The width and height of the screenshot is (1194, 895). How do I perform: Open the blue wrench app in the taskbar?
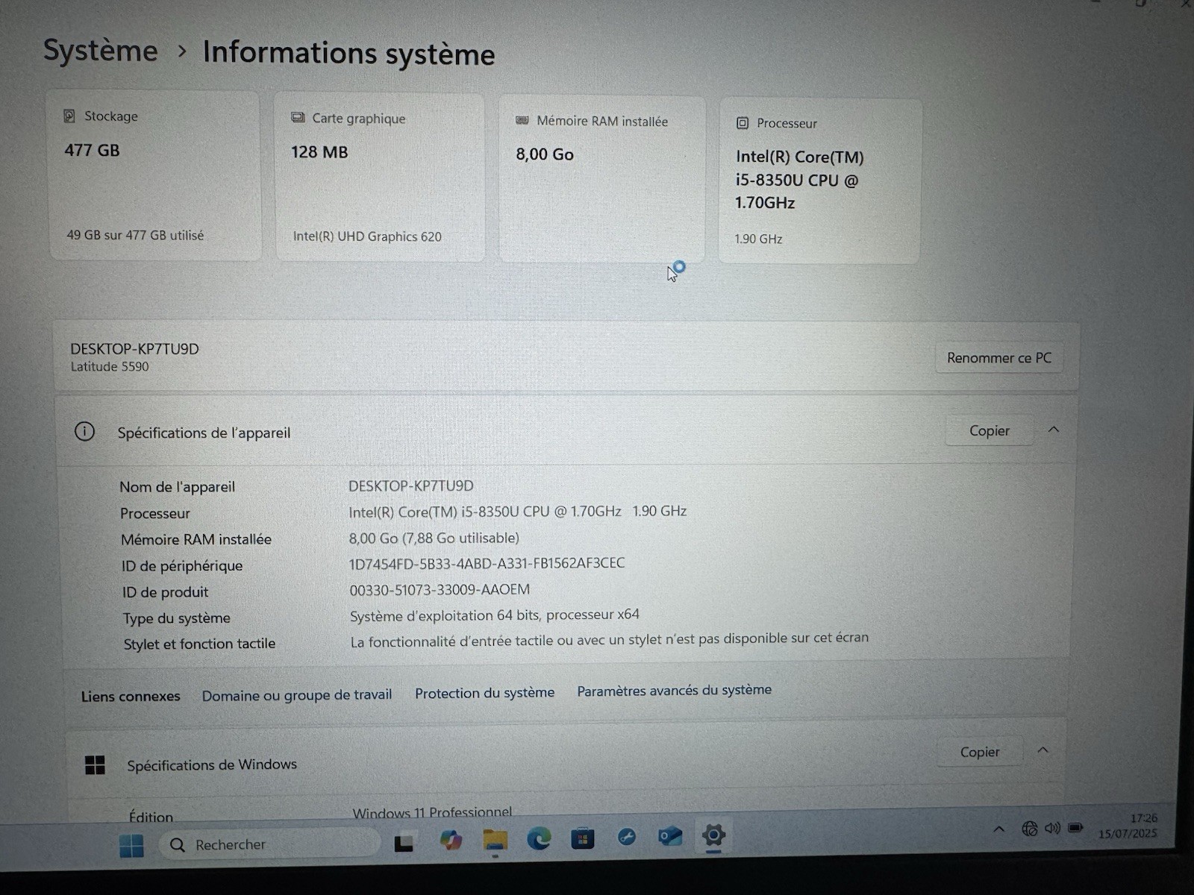(x=626, y=838)
